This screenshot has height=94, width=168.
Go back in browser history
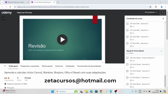click(2, 7)
